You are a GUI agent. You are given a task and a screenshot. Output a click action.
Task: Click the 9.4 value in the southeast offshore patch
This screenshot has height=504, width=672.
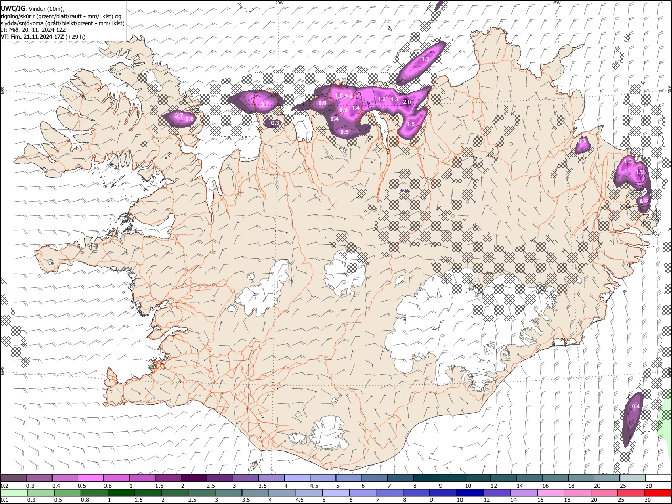(x=636, y=407)
